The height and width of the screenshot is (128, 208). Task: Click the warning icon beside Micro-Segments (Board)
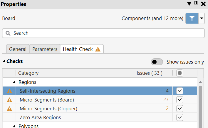[9, 100]
